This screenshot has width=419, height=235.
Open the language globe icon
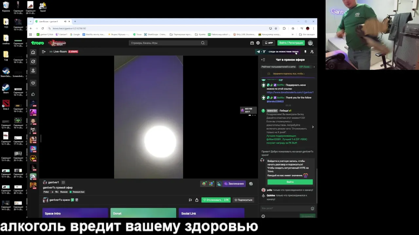258,43
